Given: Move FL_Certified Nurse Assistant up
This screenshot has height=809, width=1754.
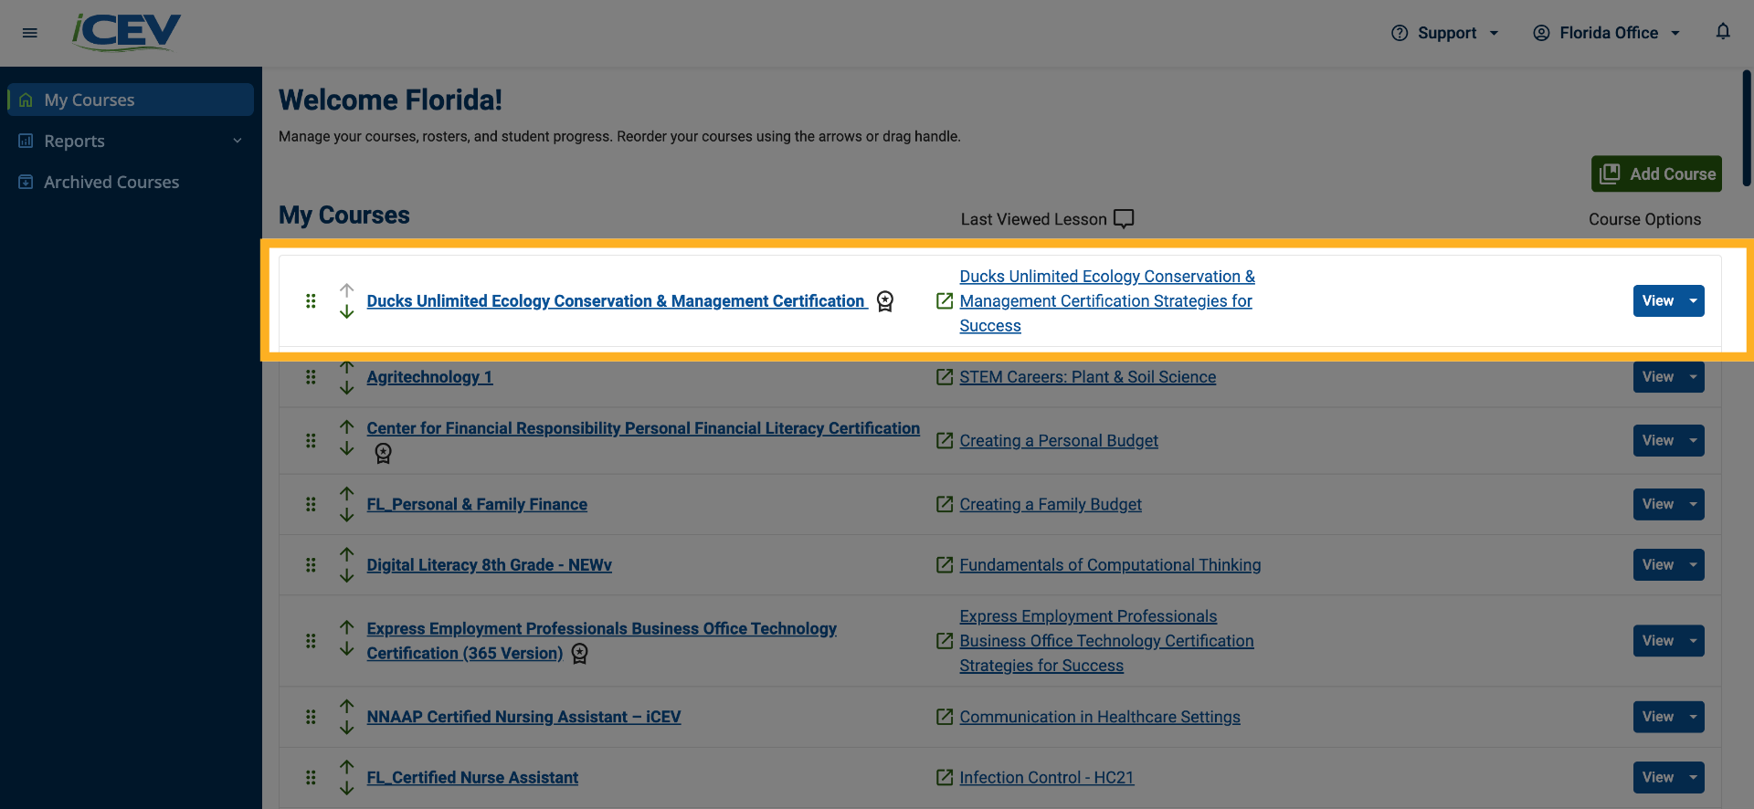Looking at the screenshot, I should click(346, 768).
